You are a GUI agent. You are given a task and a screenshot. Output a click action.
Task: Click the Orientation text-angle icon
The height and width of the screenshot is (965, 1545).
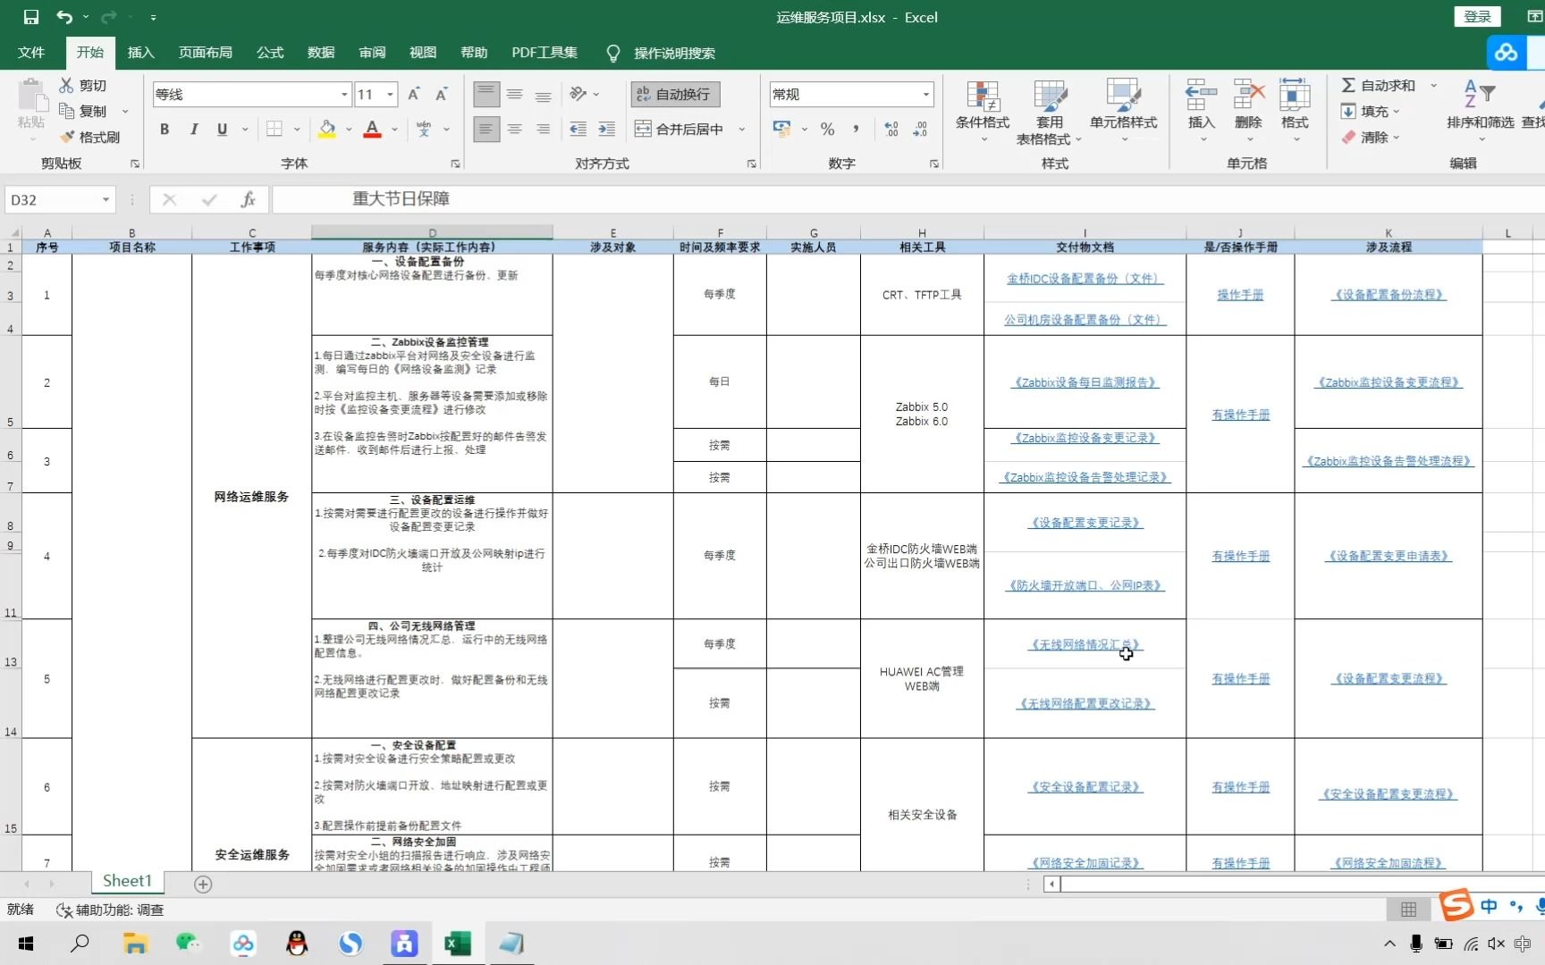click(x=578, y=94)
